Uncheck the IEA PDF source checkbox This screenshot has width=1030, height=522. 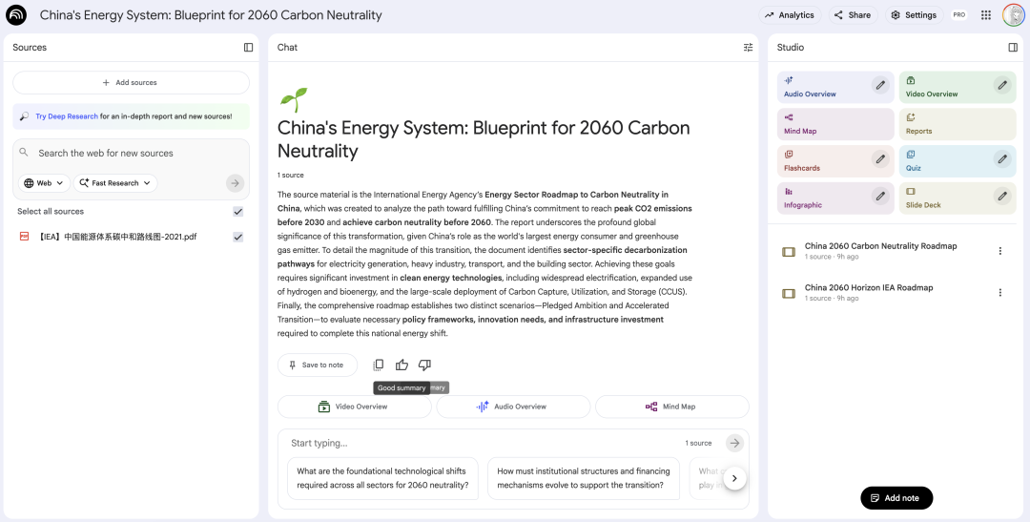coord(237,237)
